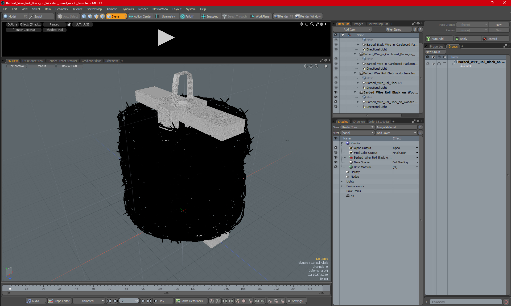Go to the first frame

point(109,301)
